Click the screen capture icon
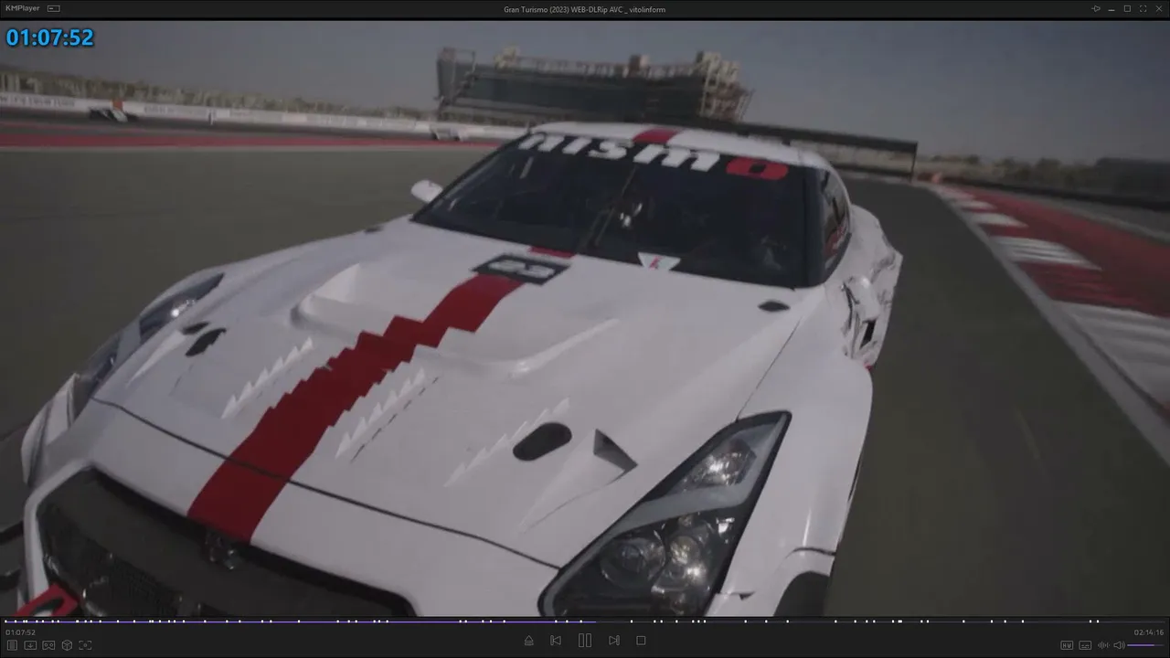The image size is (1170, 658). click(85, 645)
